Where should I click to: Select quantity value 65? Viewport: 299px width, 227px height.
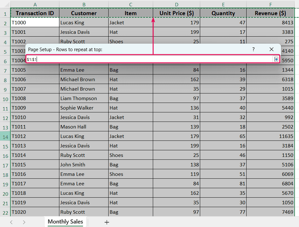pyautogui.click(x=223, y=136)
